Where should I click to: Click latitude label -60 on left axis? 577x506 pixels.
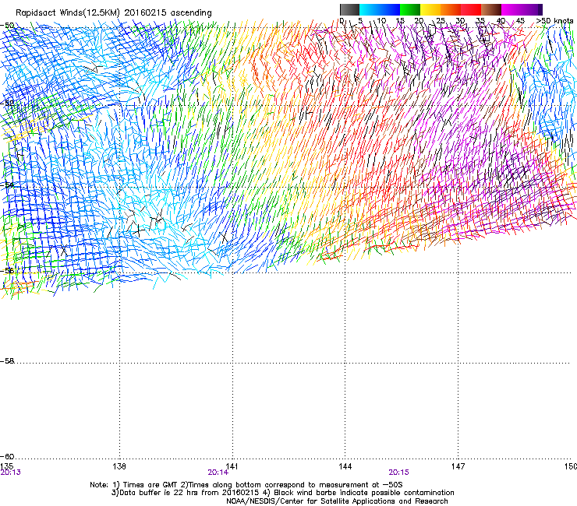click(x=7, y=456)
